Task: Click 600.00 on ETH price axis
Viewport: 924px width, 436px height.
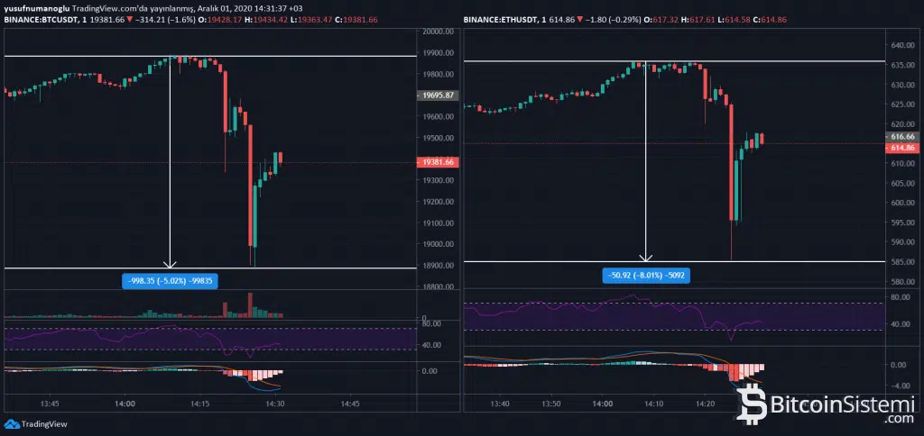Action: [904, 203]
